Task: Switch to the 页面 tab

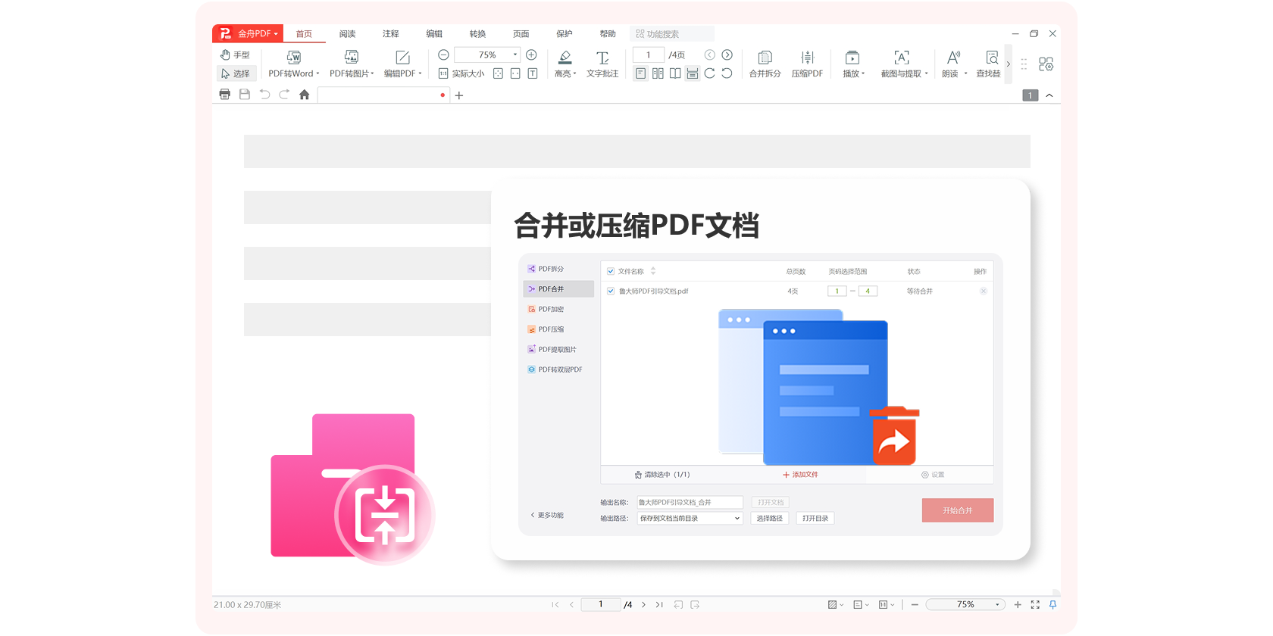Action: pyautogui.click(x=521, y=34)
